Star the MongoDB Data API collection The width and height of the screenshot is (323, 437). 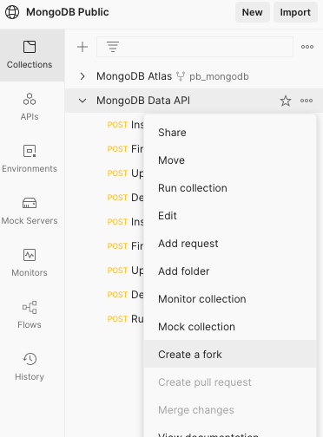click(x=286, y=101)
